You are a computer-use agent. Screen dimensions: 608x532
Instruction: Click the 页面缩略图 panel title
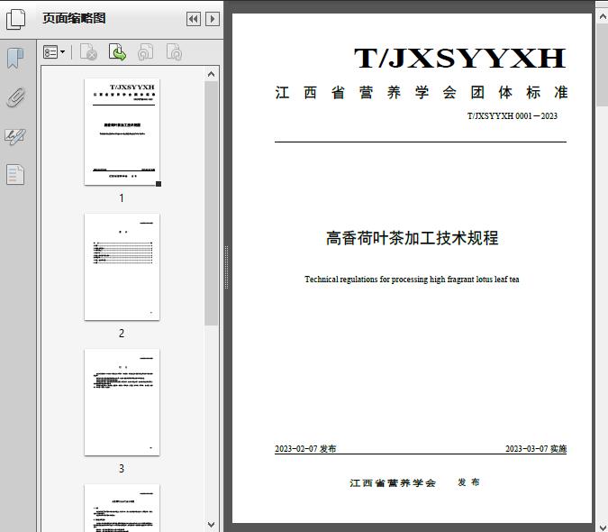click(x=74, y=18)
